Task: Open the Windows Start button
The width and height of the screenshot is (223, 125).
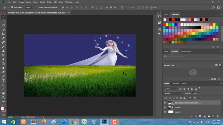Action: point(4,122)
